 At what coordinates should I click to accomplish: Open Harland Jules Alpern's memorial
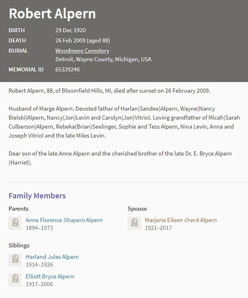click(x=52, y=257)
